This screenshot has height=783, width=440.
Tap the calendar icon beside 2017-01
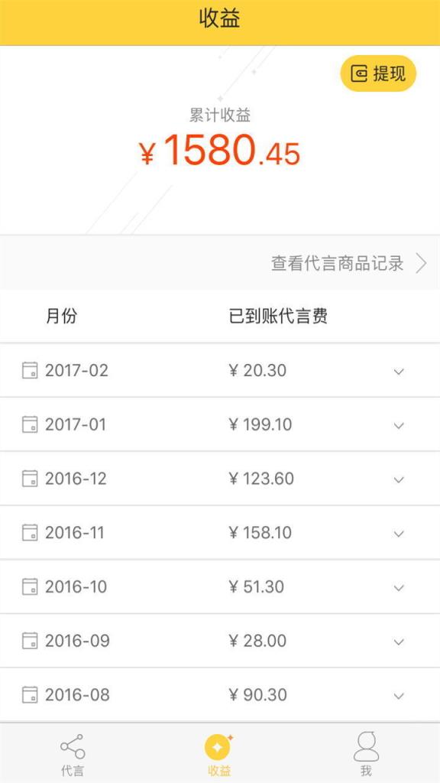coord(31,426)
